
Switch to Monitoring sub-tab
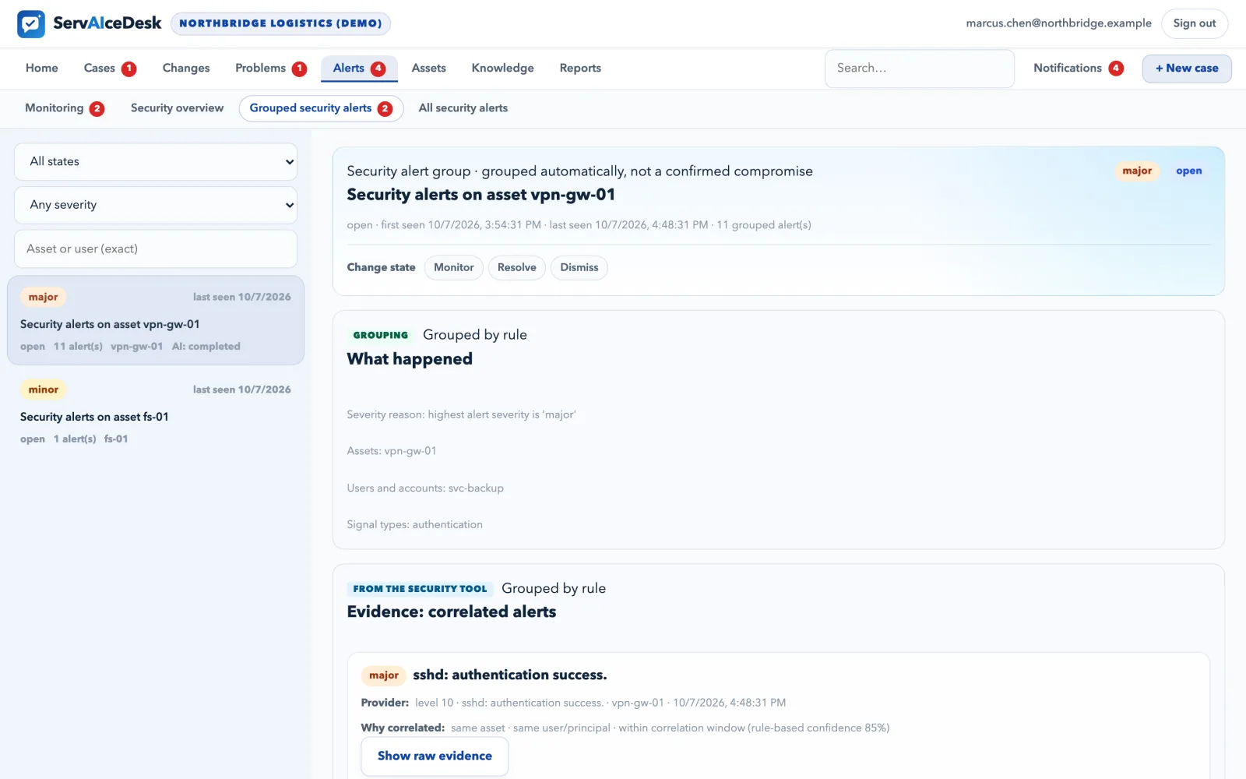[65, 108]
